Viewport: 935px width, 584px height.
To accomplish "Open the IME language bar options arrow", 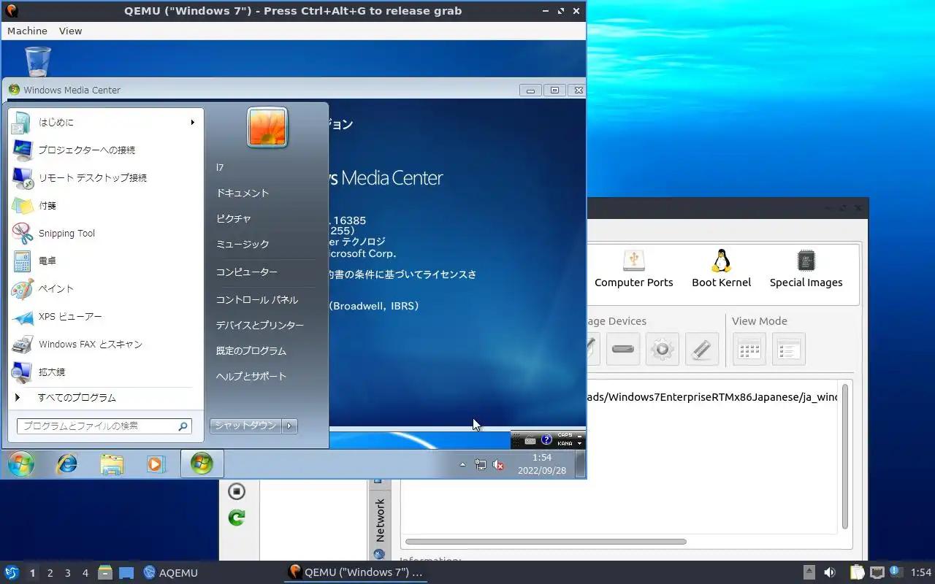I will [580, 443].
